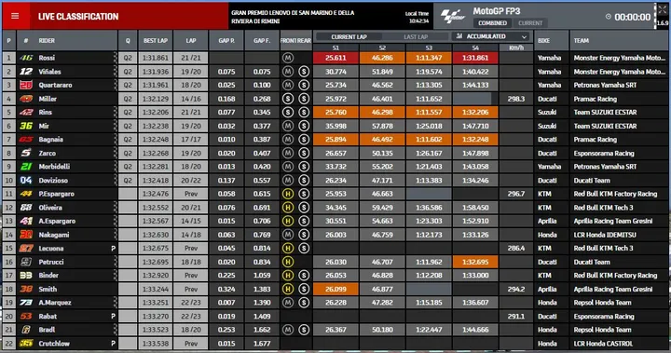Click Rossi's red S1 time 25.611
671x353 pixels.
(335, 58)
